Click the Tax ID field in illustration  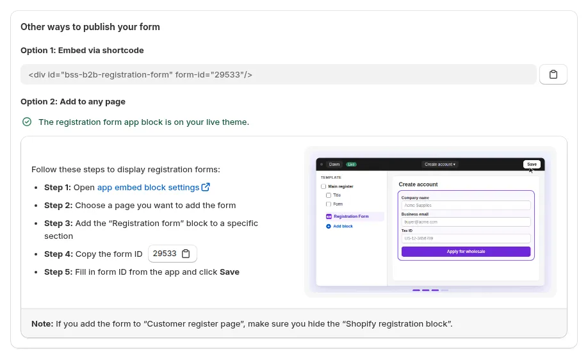466,238
